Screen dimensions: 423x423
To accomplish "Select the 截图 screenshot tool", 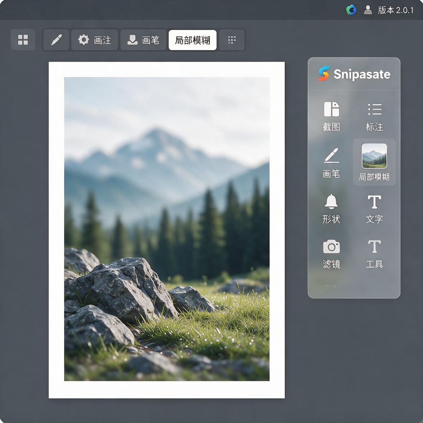I will [331, 116].
